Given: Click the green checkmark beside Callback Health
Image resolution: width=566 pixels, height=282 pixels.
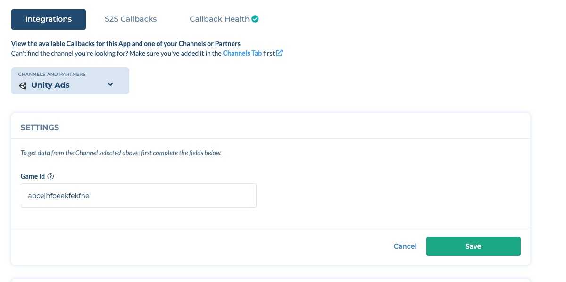Looking at the screenshot, I should 255,19.
